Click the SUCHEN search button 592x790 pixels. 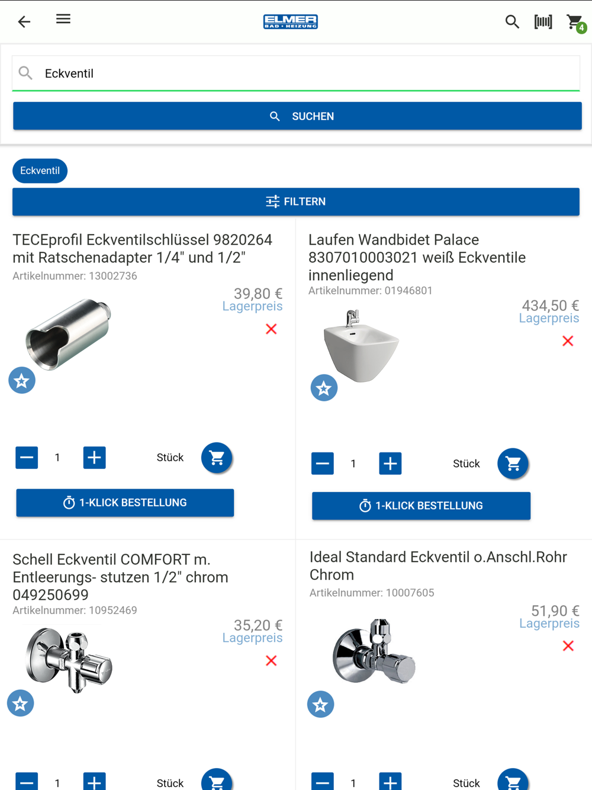pyautogui.click(x=297, y=116)
